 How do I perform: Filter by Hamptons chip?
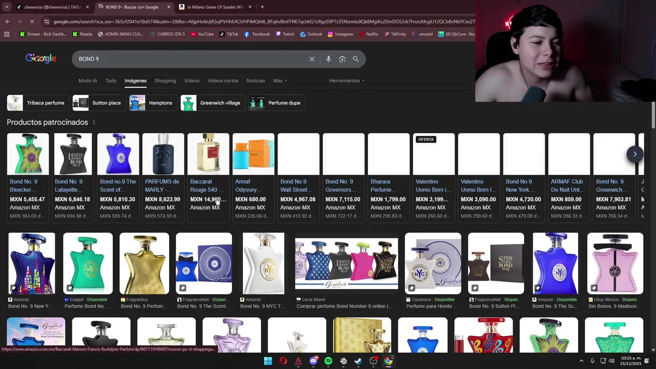click(x=153, y=103)
